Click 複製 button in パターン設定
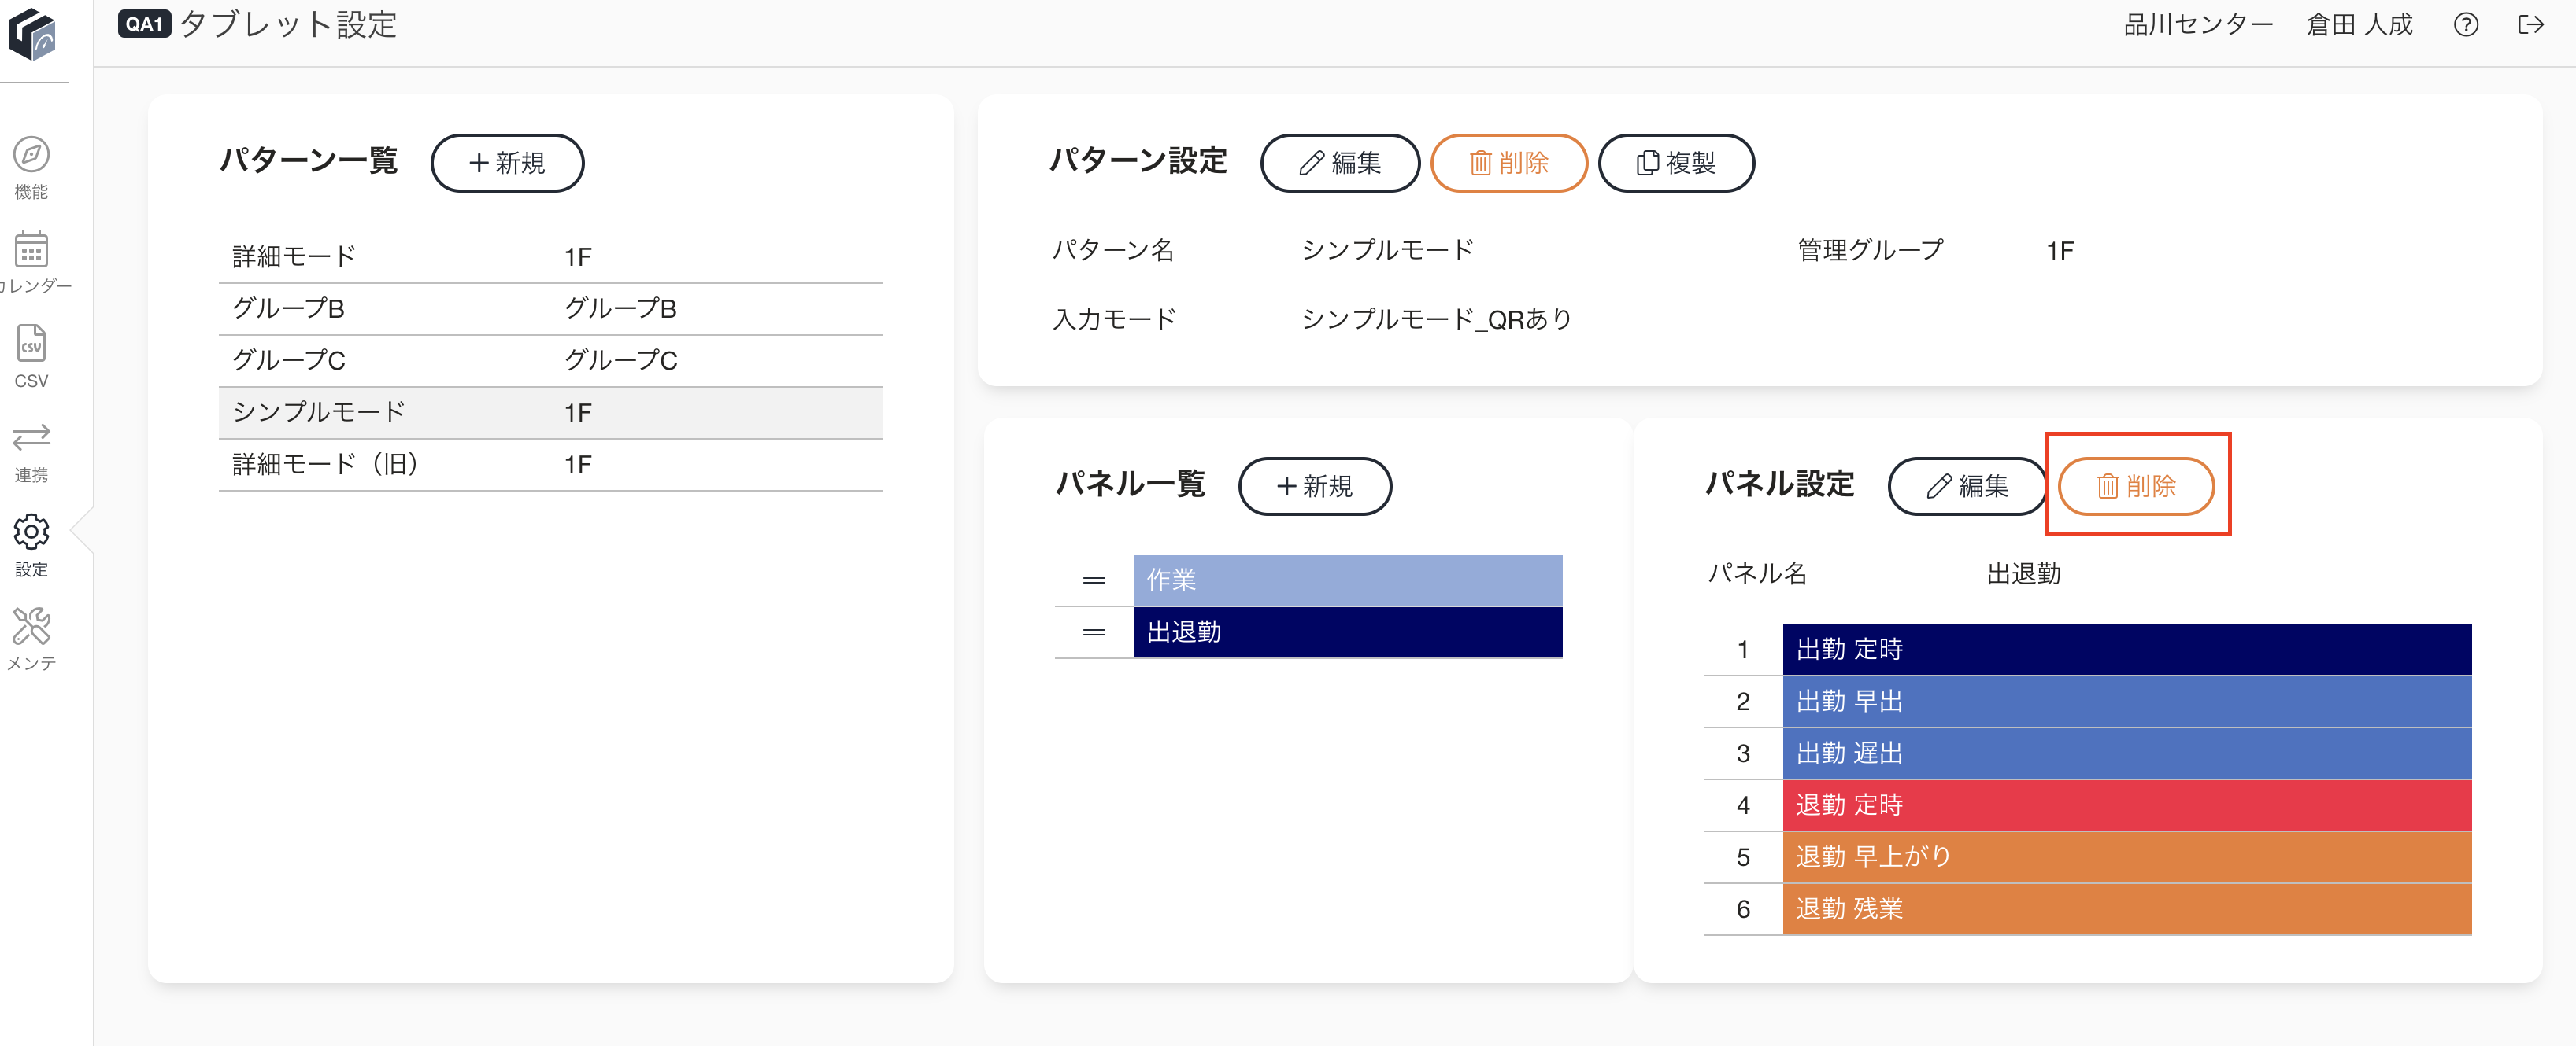This screenshot has height=1046, width=2576. (1676, 163)
